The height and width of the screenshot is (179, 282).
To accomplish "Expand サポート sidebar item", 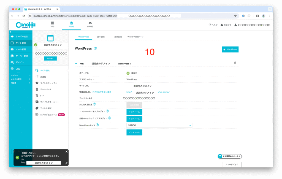I will (x=21, y=75).
